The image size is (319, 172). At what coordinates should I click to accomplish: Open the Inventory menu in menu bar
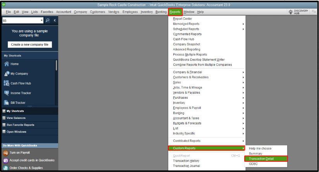(147, 12)
